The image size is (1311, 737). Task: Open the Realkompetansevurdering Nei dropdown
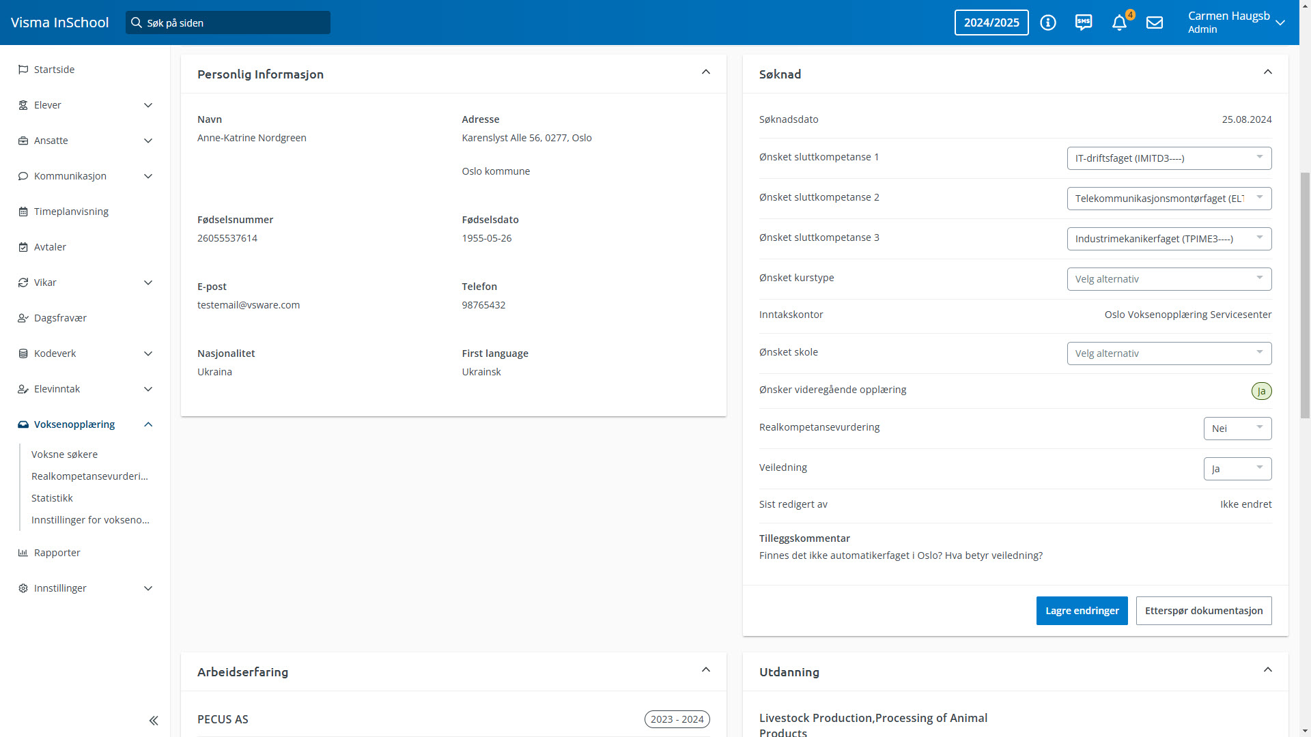point(1237,429)
